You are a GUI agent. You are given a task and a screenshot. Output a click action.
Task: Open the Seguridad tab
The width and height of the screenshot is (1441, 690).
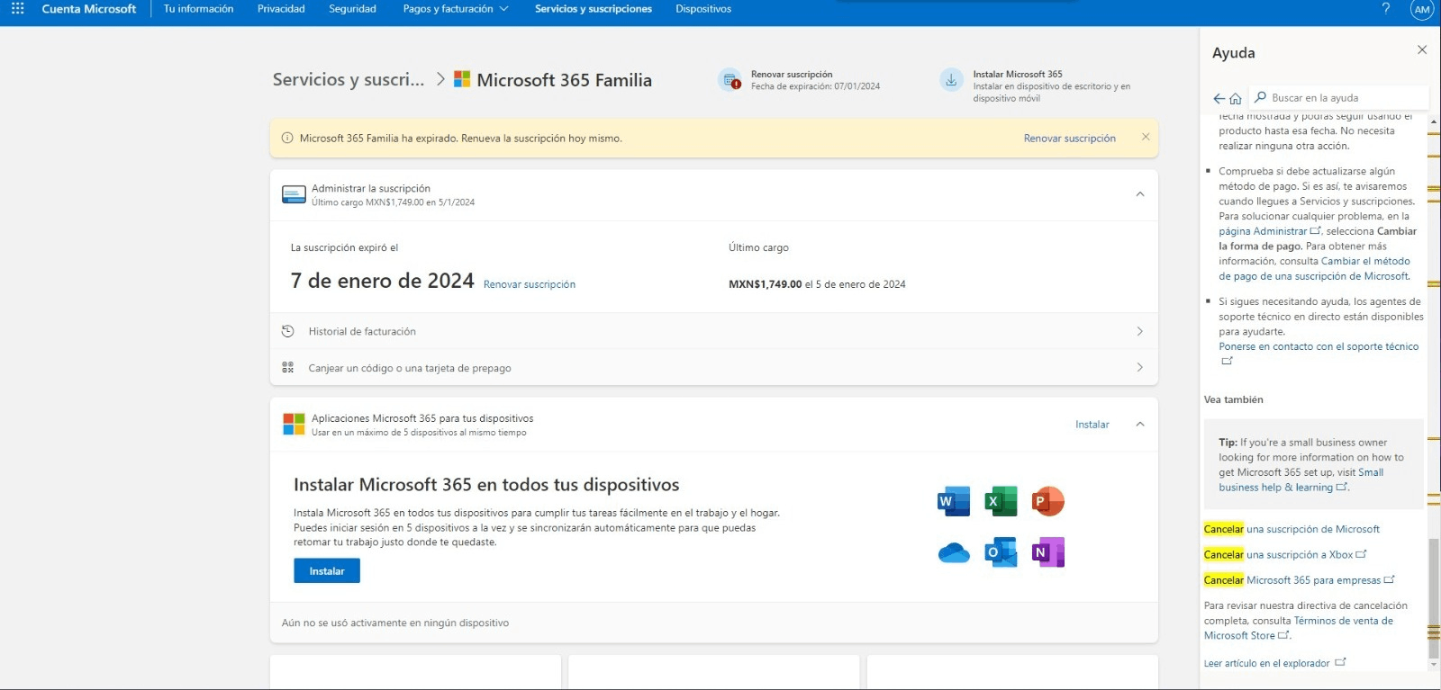pos(352,9)
